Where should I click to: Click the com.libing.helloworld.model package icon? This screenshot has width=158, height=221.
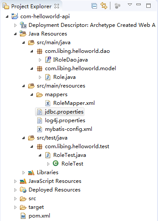39,68
